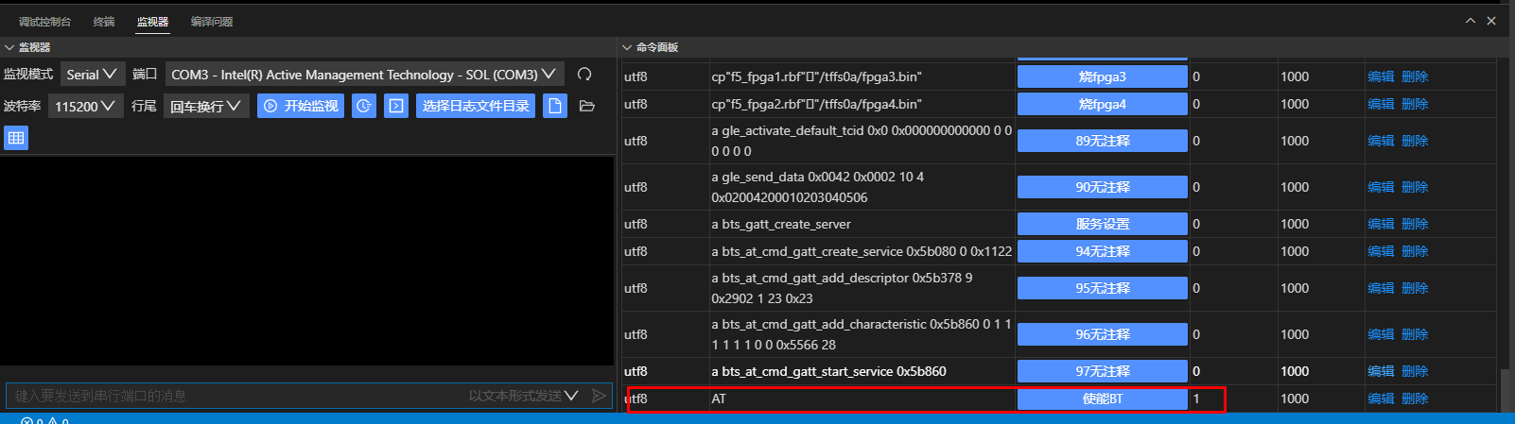1515x424 pixels.
Task: Click 编辑 link for the AT row
Action: click(x=1381, y=399)
